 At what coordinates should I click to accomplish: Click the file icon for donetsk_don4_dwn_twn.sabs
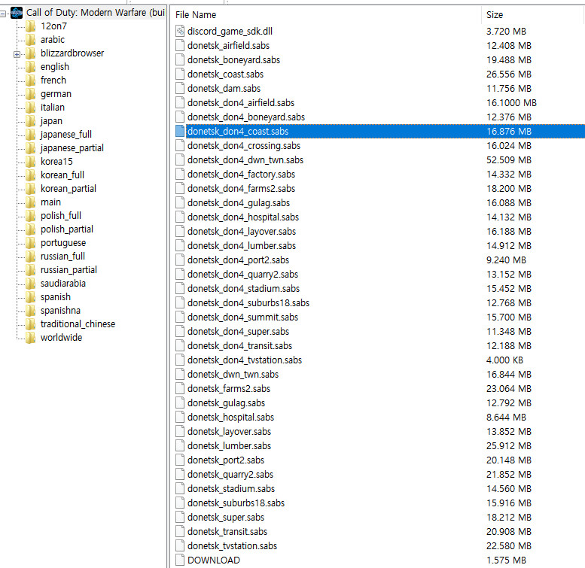click(180, 159)
